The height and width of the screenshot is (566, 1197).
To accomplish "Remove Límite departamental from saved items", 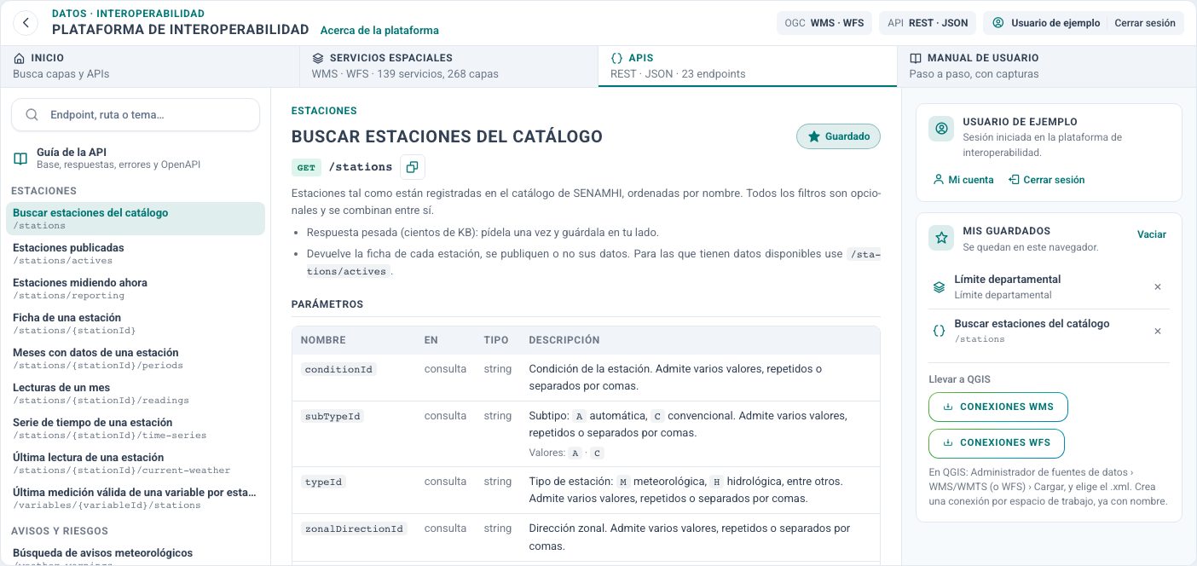I will pos(1157,287).
